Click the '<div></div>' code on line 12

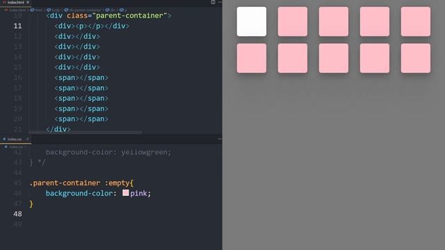point(77,36)
